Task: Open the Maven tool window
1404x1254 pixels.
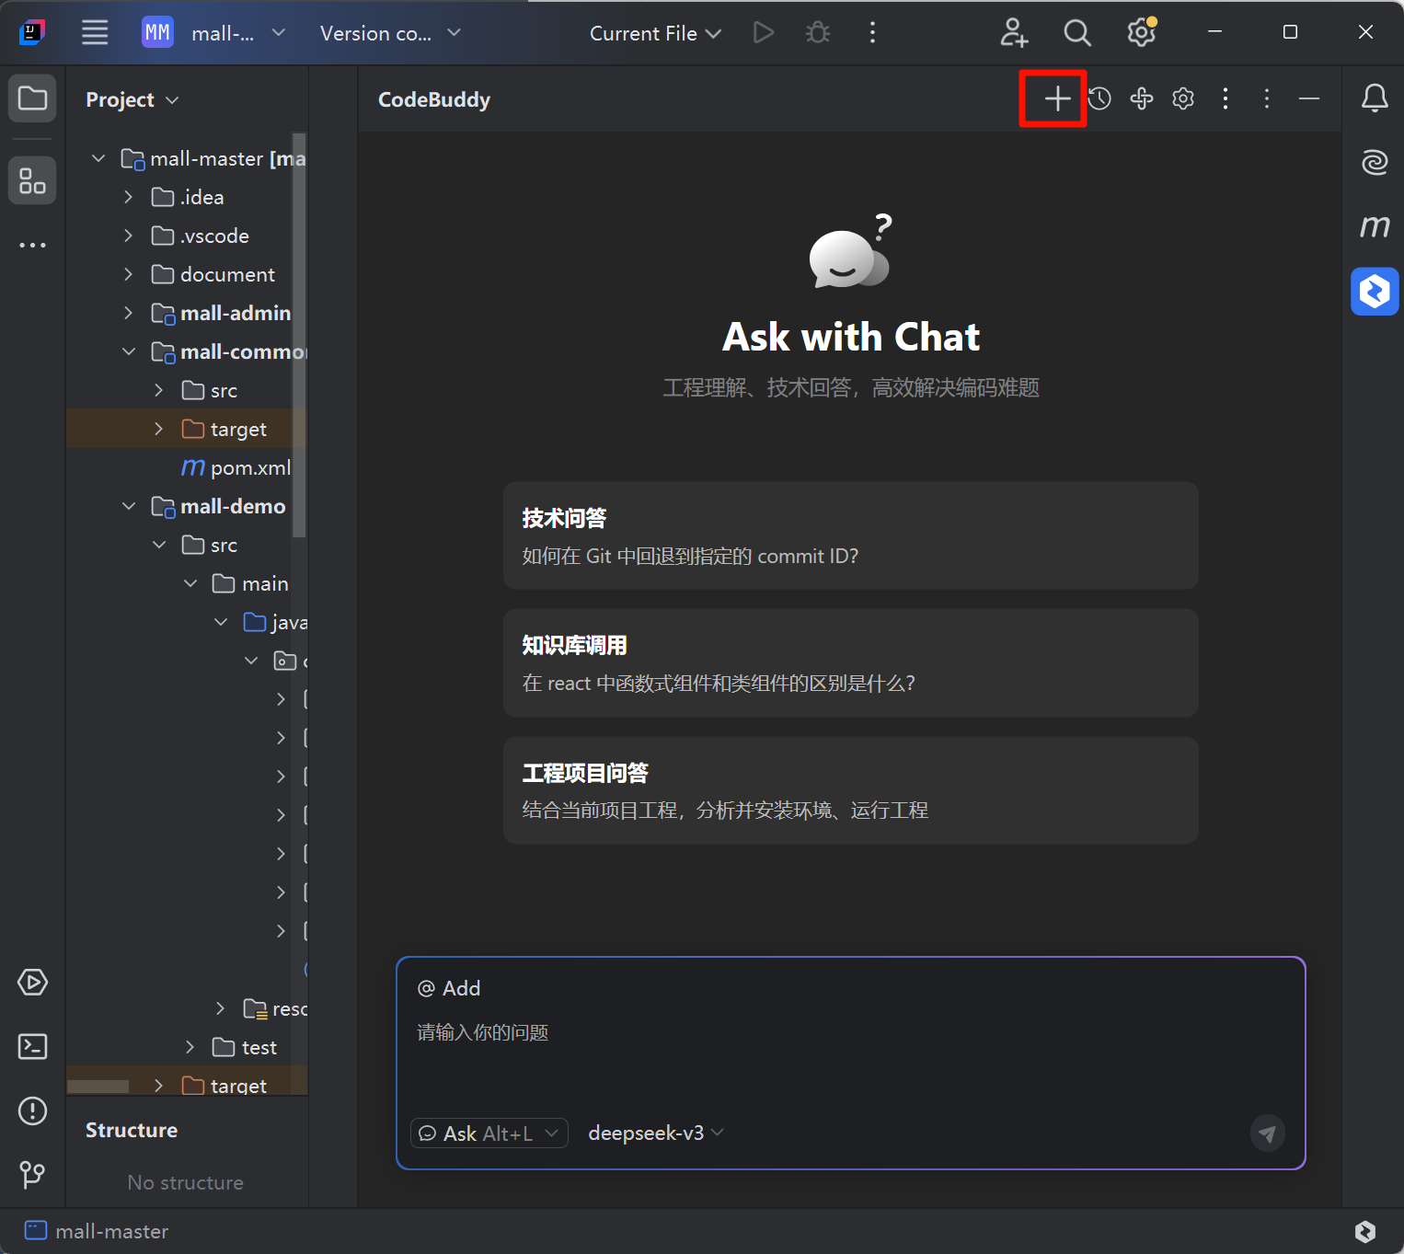Action: pyautogui.click(x=1375, y=225)
